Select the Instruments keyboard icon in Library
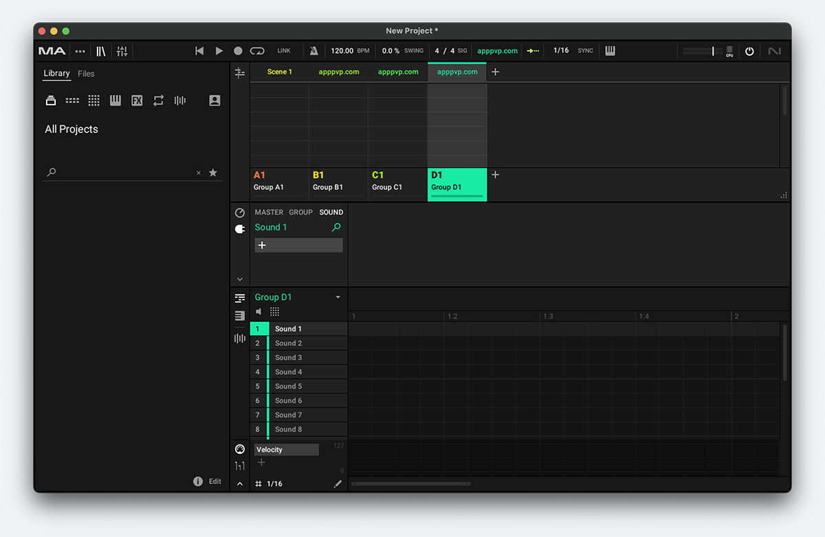Image resolution: width=825 pixels, height=537 pixels. 115,100
